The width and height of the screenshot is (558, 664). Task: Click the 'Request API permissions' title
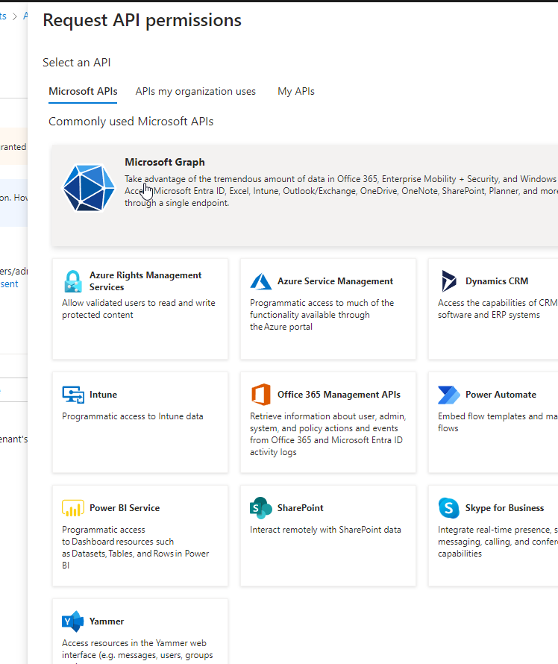pos(142,20)
